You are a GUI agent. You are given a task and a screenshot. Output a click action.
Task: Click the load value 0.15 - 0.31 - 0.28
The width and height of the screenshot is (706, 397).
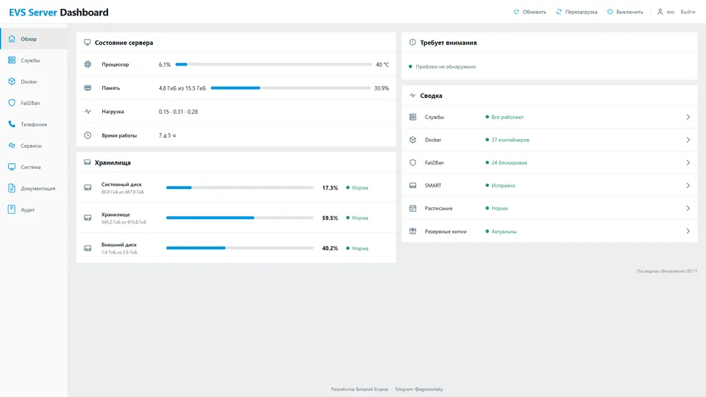coord(178,112)
